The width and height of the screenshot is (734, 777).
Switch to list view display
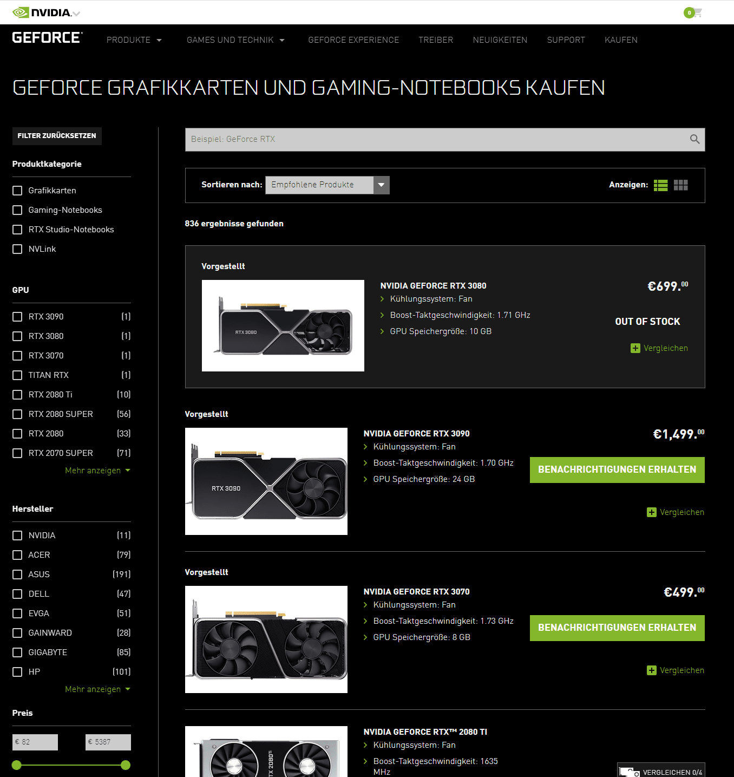point(660,185)
